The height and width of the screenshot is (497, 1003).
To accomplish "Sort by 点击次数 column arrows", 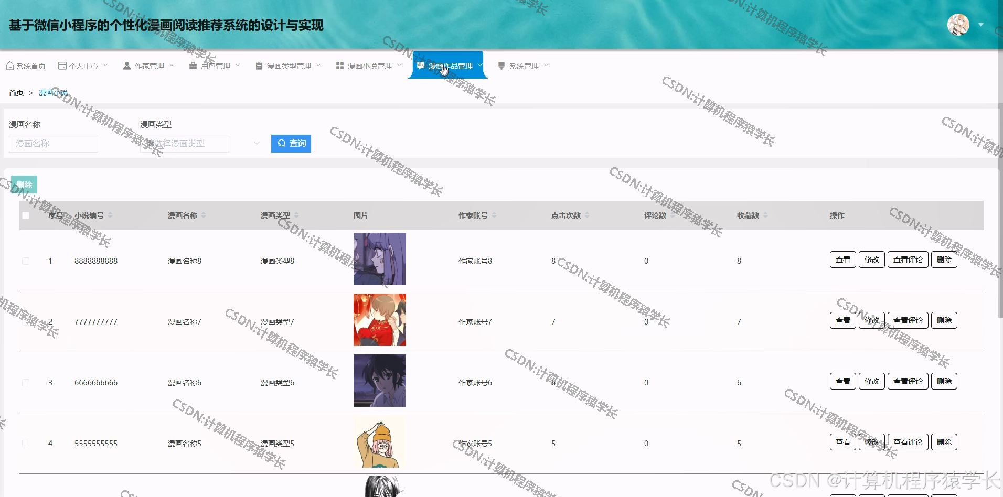I will click(587, 215).
